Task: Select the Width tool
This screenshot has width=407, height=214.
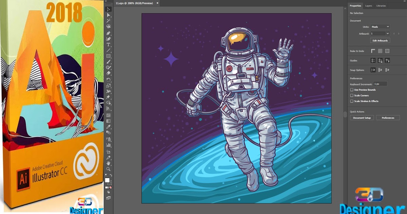Action: (109, 91)
